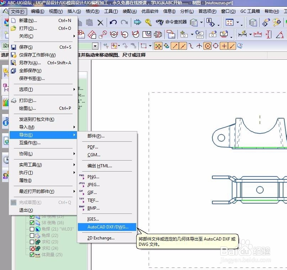287x270 pixels.
Task: Click the paste clipboard icon
Action: tap(90, 22)
